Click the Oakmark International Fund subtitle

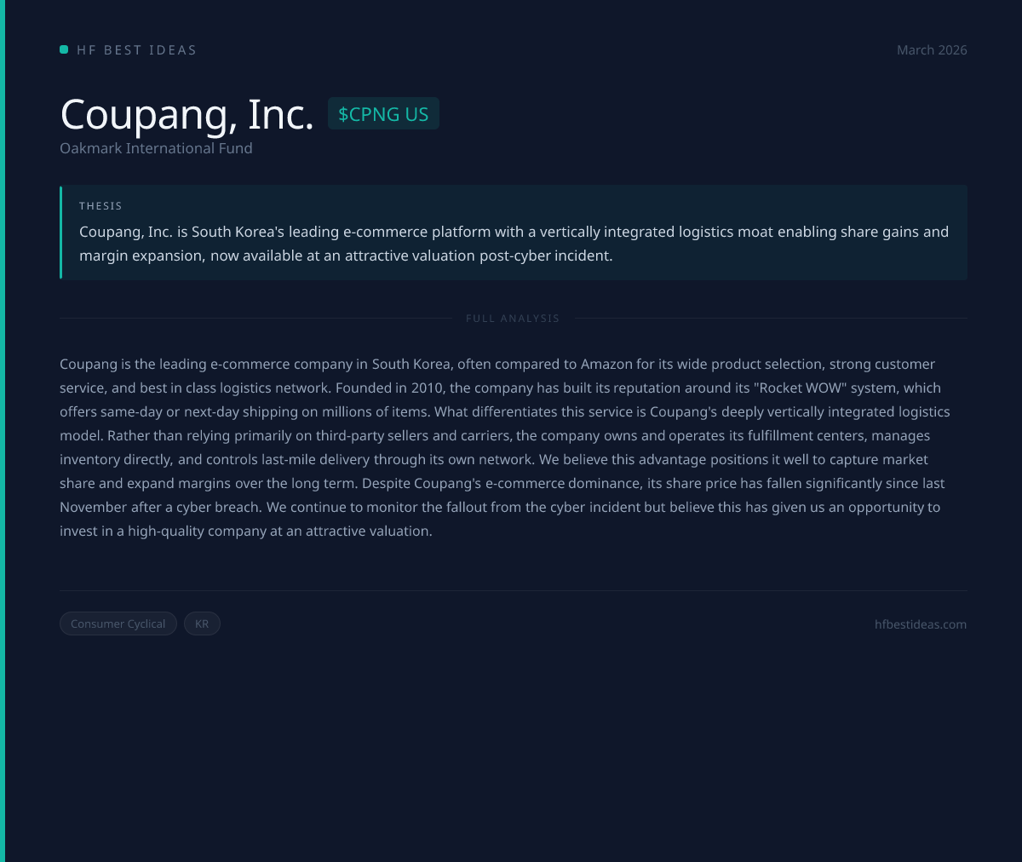click(156, 148)
